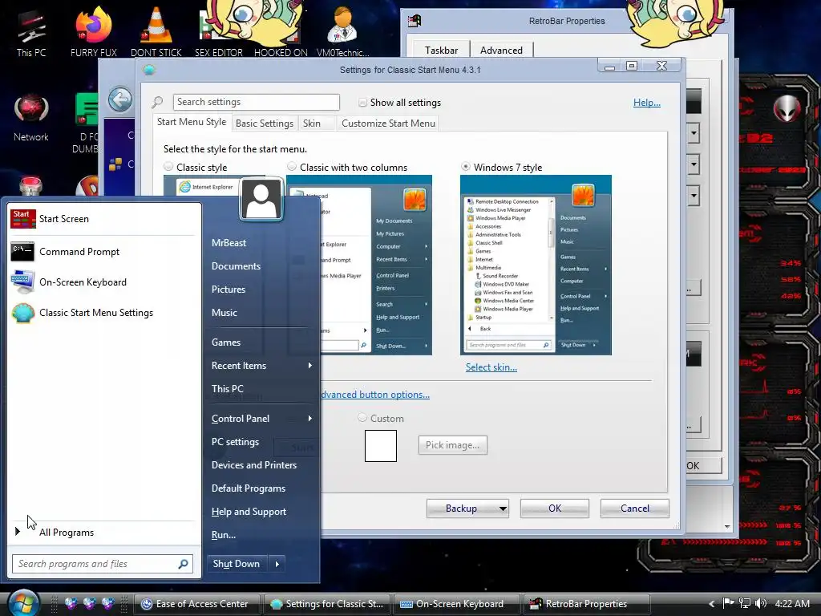
Task: Click the Shut Down button
Action: point(237,564)
